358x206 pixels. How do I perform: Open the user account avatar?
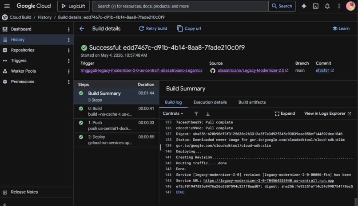click(x=350, y=6)
